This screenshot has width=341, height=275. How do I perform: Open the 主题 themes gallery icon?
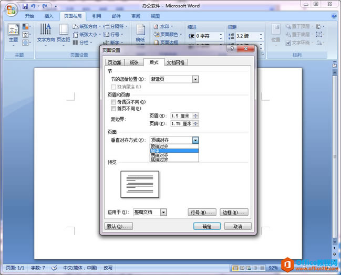click(14, 29)
